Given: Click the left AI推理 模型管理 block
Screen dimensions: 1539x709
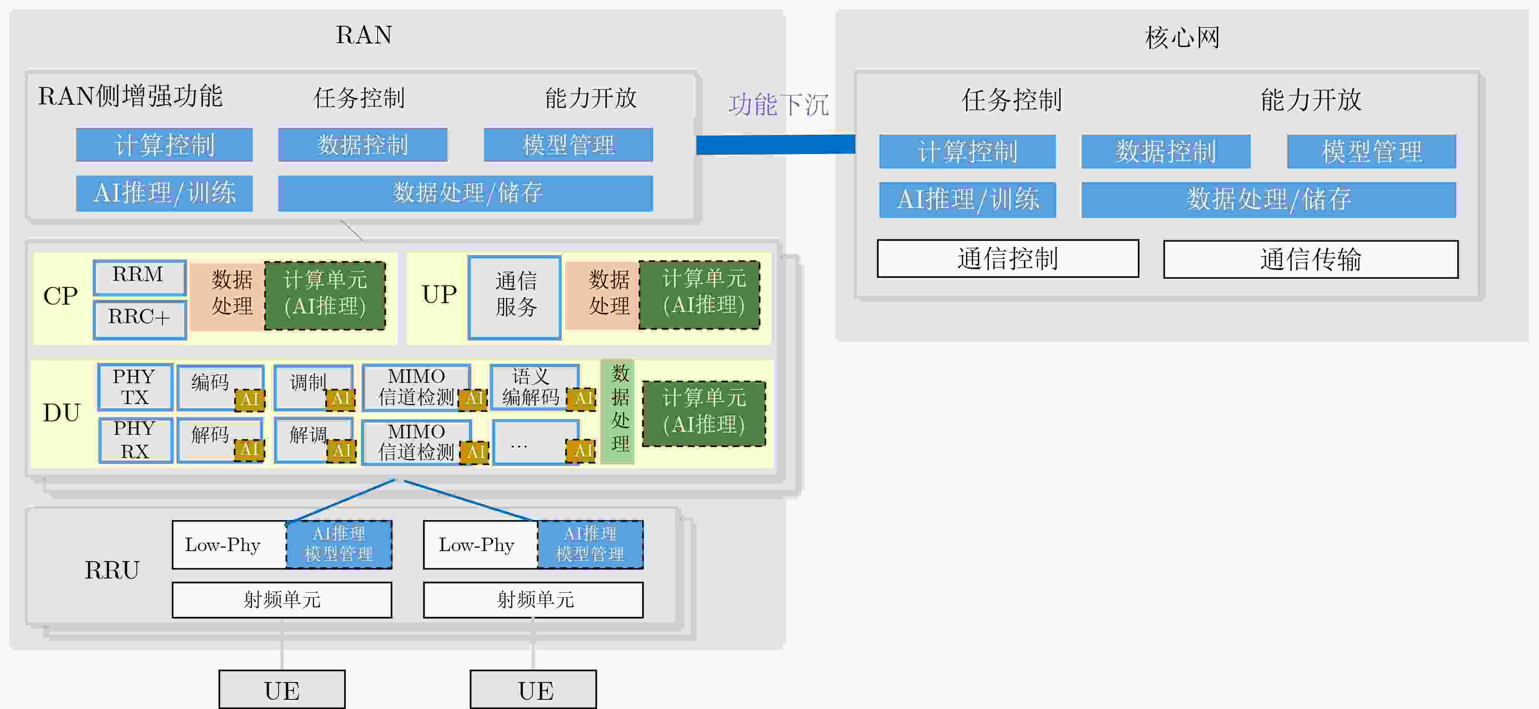Looking at the screenshot, I should tap(339, 545).
